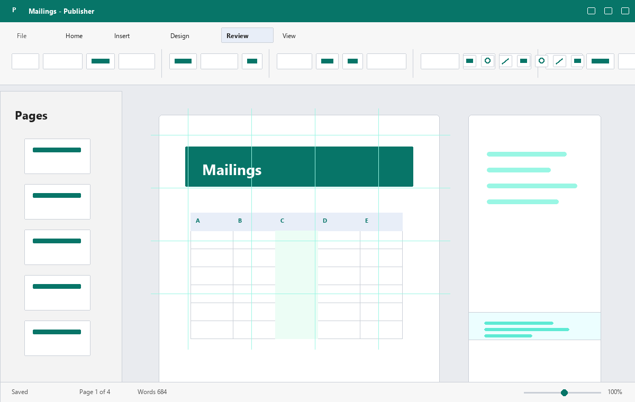Select the first circle shape tool in ribbon
Image resolution: width=635 pixels, height=402 pixels.
pos(488,61)
